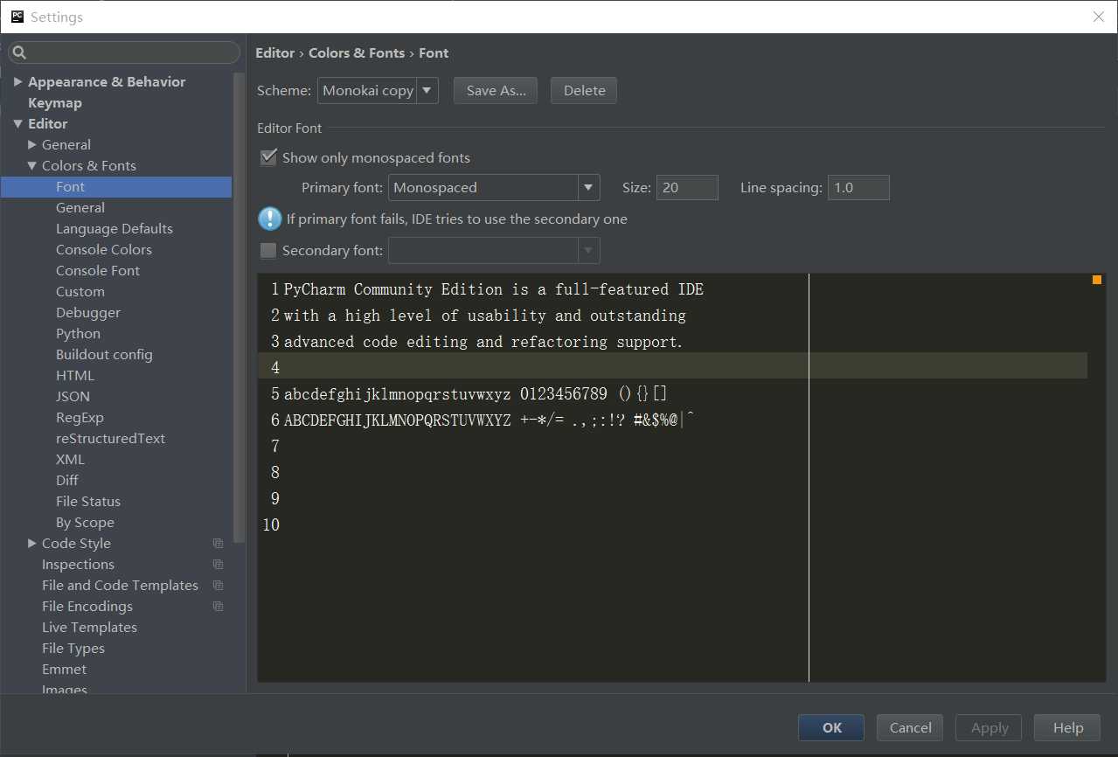This screenshot has height=757, width=1118.
Task: Focus the settings search box
Action: coord(124,52)
